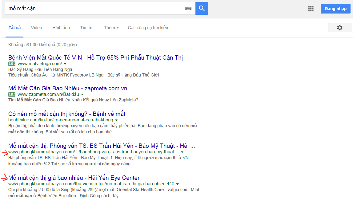
Task: Open the settings gear button
Action: pos(339,28)
